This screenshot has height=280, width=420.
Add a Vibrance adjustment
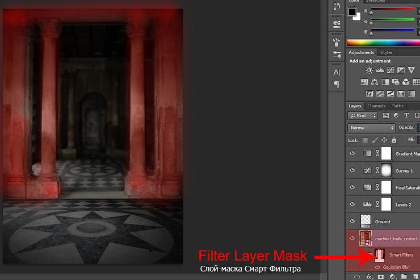pos(411,70)
